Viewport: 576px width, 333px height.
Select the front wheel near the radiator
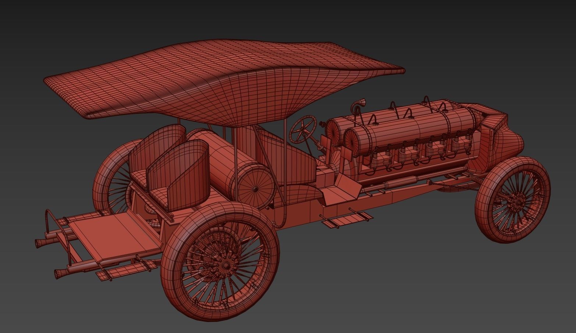click(513, 199)
